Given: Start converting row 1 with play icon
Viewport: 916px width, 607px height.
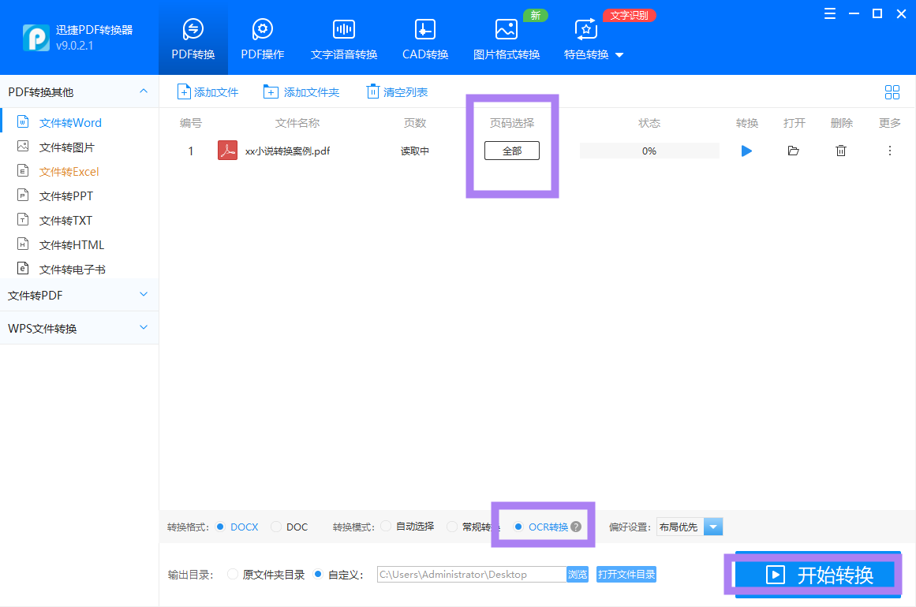Looking at the screenshot, I should pyautogui.click(x=746, y=151).
